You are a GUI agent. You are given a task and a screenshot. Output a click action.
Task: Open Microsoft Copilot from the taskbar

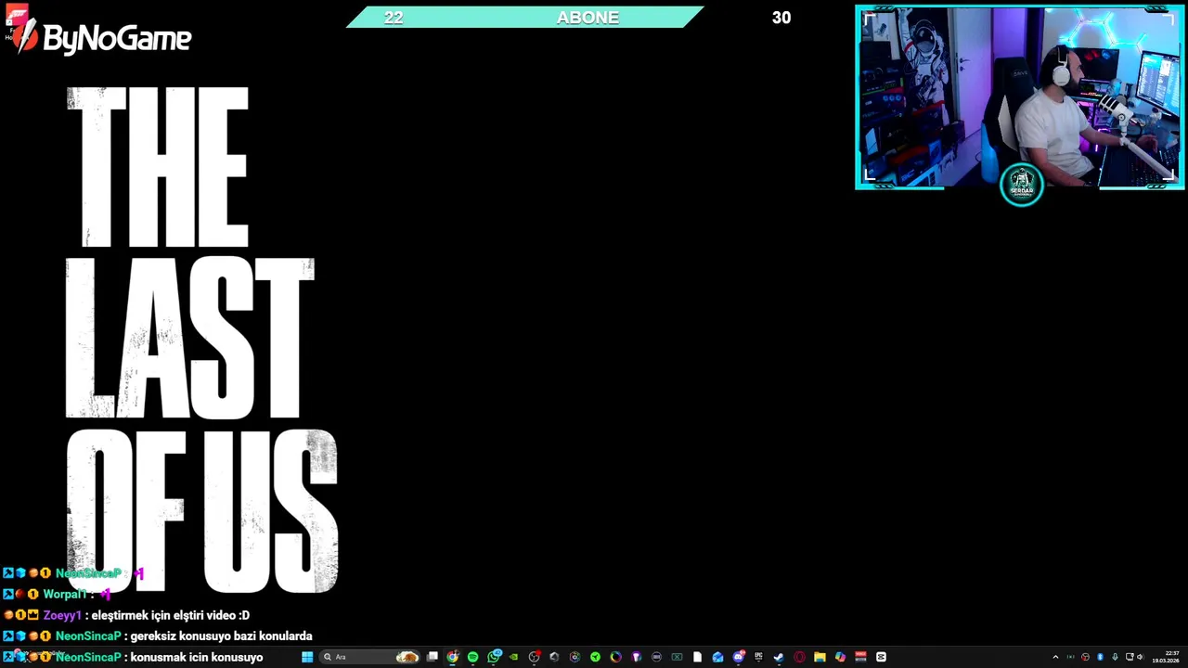click(840, 657)
